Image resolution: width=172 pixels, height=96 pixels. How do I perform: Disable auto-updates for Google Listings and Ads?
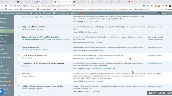coord(155,47)
